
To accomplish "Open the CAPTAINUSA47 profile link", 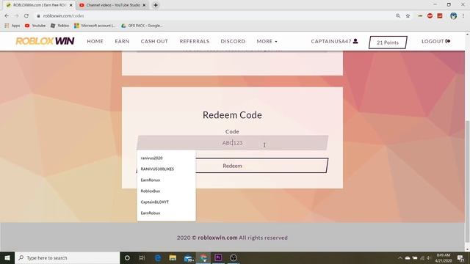I will [x=334, y=41].
